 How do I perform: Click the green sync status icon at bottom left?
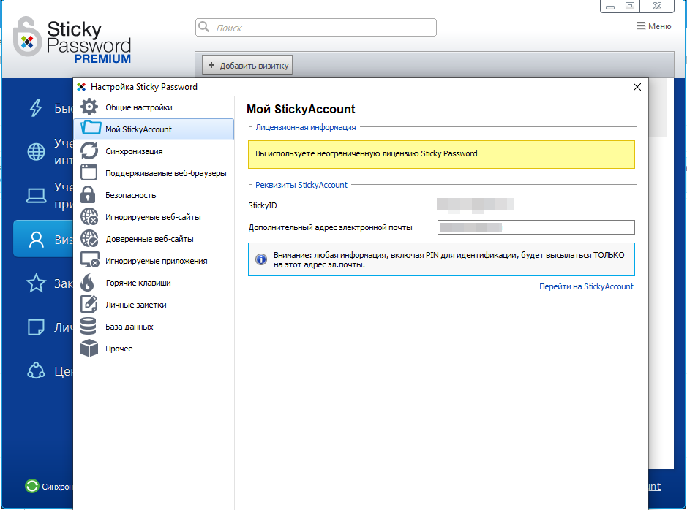tap(32, 486)
